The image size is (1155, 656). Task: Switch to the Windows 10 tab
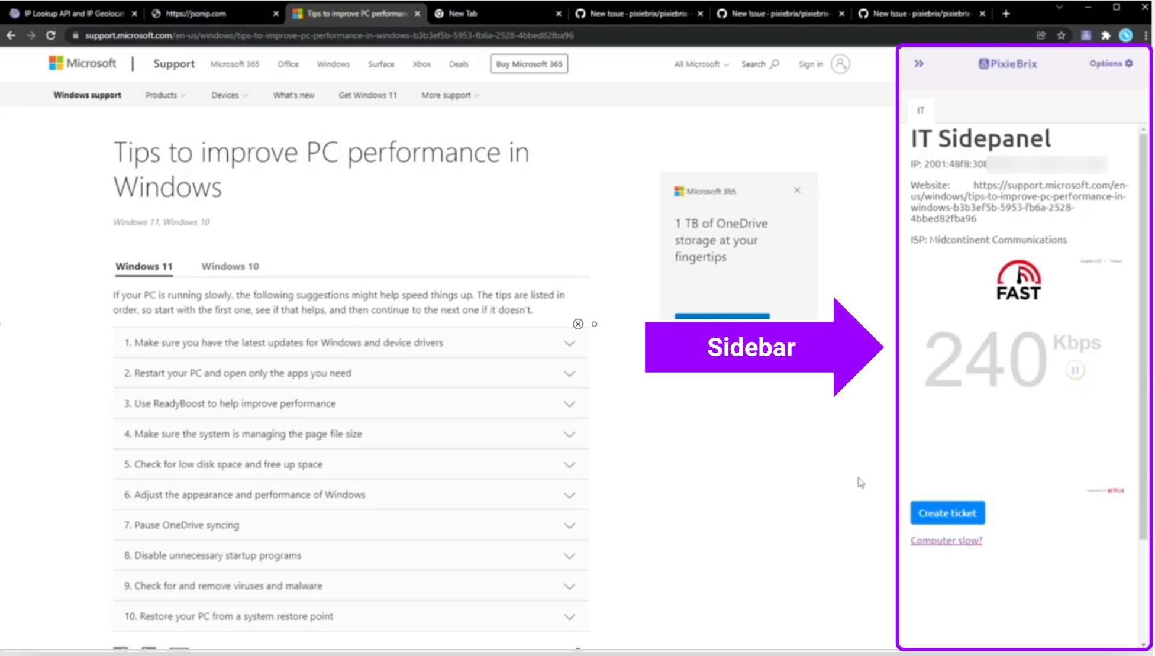[230, 266]
